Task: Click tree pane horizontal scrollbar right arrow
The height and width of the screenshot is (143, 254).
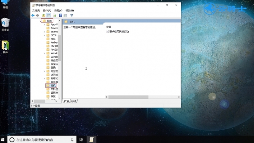Action: coord(56,101)
